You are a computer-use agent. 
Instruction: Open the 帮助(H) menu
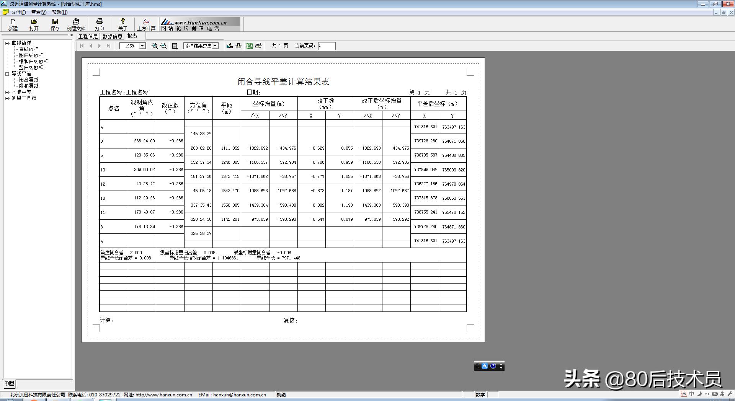pos(60,12)
